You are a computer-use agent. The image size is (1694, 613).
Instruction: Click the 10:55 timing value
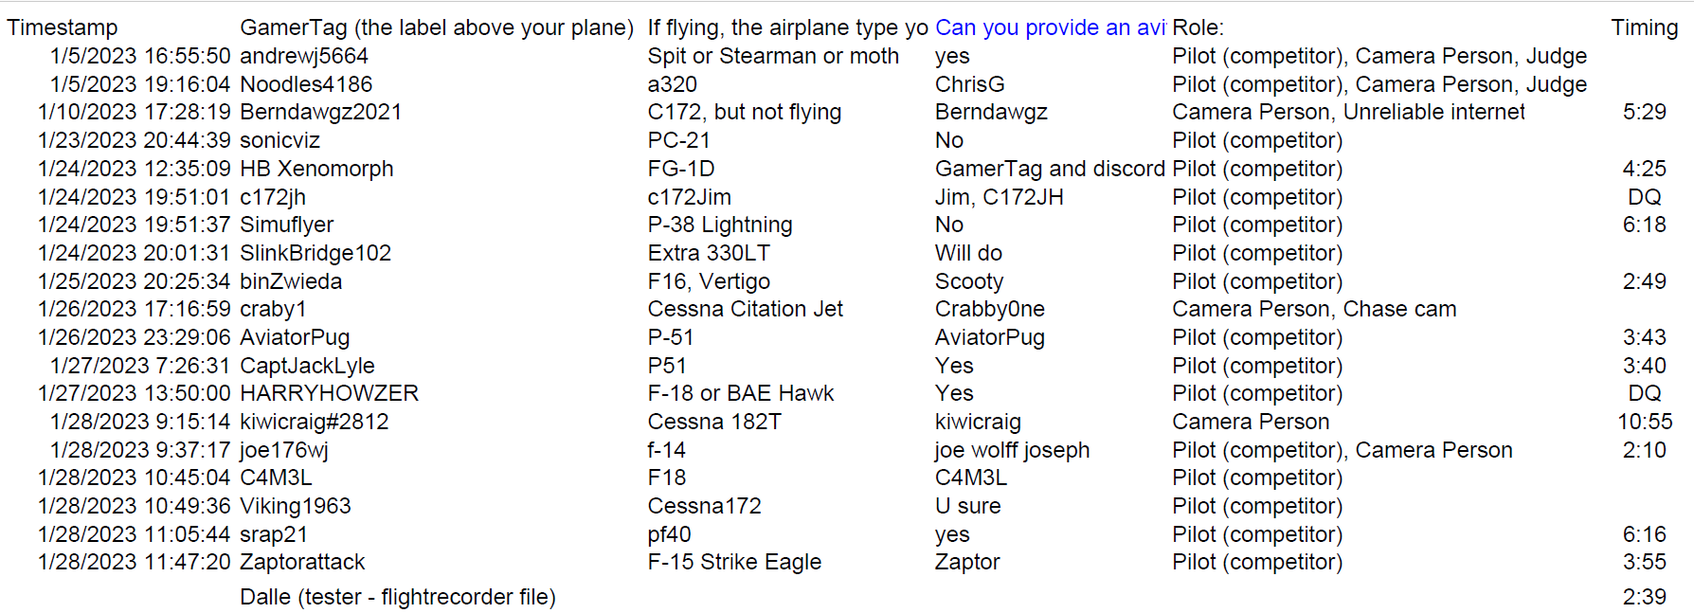pos(1645,422)
